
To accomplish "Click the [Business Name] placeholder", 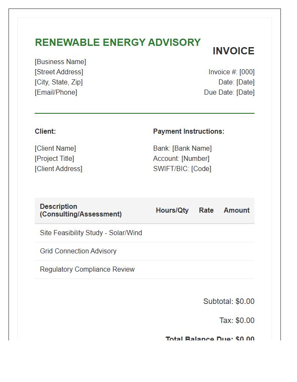I will click(x=60, y=62).
